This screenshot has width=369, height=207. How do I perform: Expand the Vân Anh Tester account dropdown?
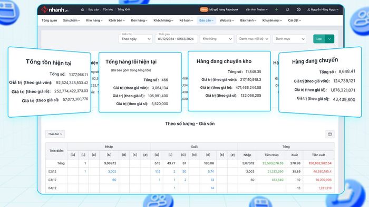[257, 9]
